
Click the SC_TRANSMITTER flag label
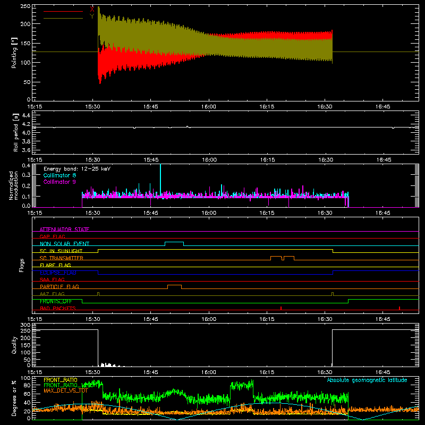pos(61,258)
